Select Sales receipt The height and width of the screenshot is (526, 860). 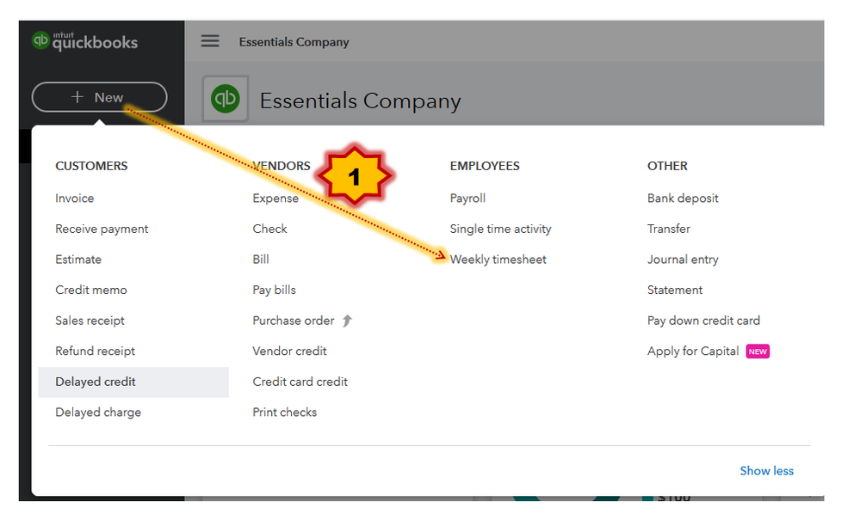coord(90,321)
